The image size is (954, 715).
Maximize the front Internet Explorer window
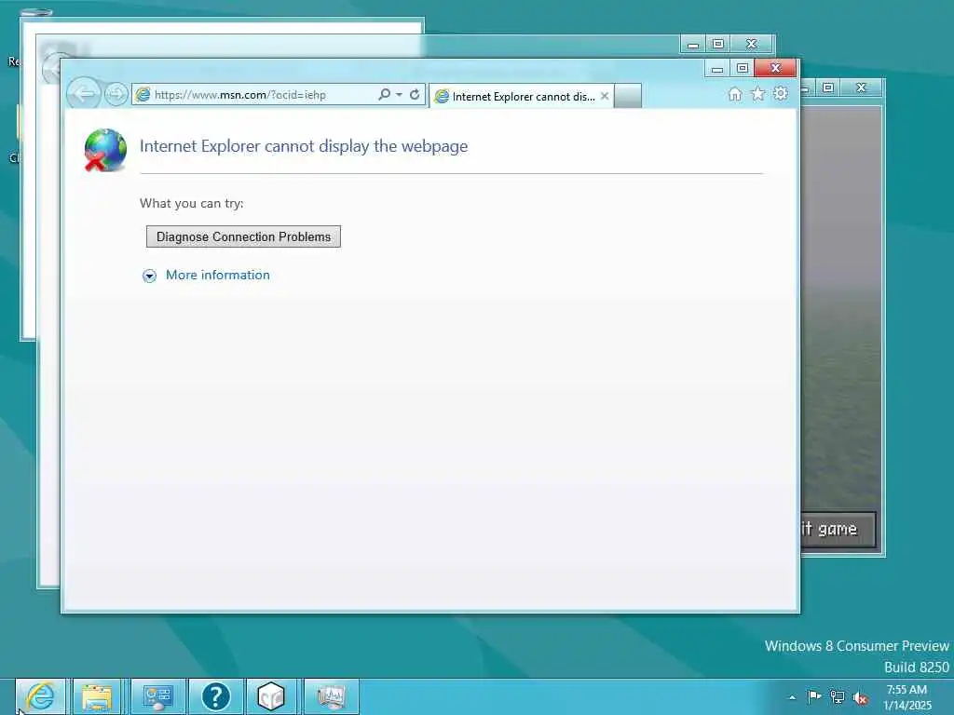tap(743, 68)
